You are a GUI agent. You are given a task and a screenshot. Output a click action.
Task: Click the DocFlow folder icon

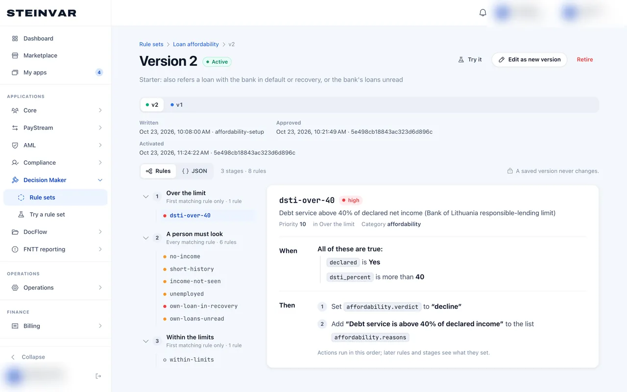click(15, 232)
